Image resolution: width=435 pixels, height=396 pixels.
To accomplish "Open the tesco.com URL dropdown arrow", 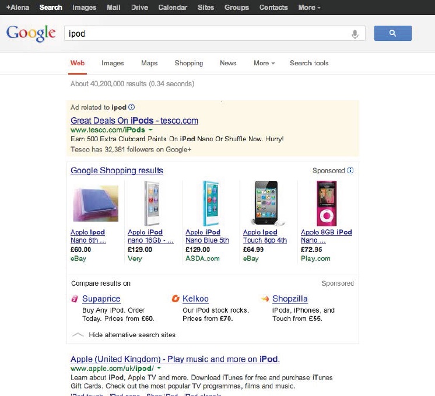I will [150, 130].
